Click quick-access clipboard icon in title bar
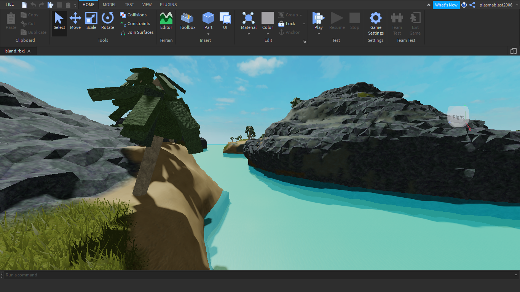This screenshot has width=520, height=292. (68, 5)
